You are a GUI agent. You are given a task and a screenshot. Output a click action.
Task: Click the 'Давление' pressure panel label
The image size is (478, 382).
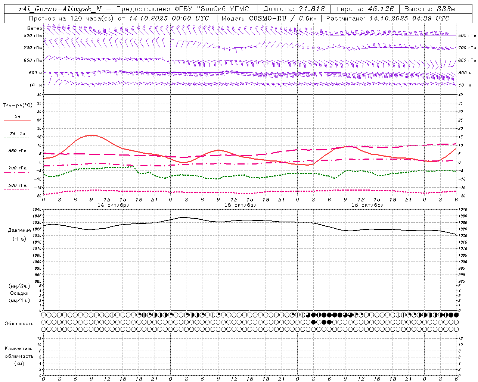pyautogui.click(x=19, y=231)
